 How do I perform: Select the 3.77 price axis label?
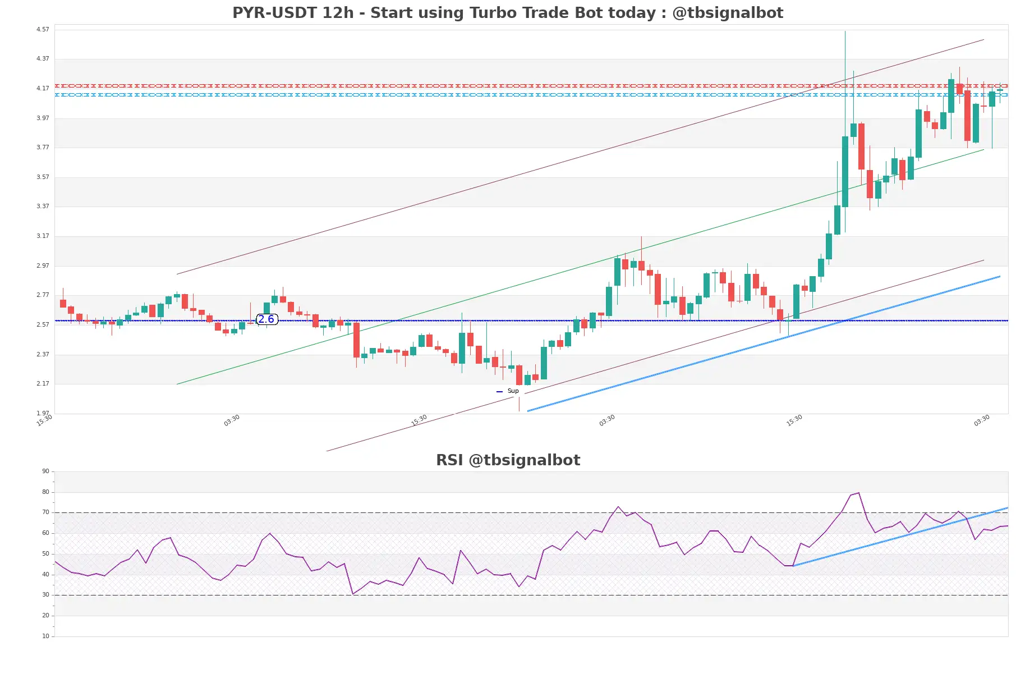coord(43,147)
